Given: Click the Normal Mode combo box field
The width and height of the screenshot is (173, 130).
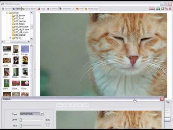Looking at the screenshot, I should point(30,114).
